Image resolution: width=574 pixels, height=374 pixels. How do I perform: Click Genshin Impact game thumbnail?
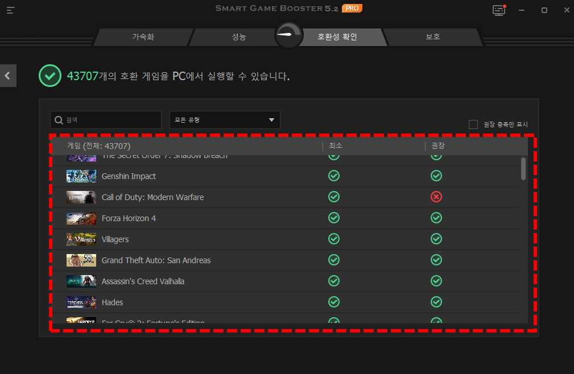pos(81,176)
